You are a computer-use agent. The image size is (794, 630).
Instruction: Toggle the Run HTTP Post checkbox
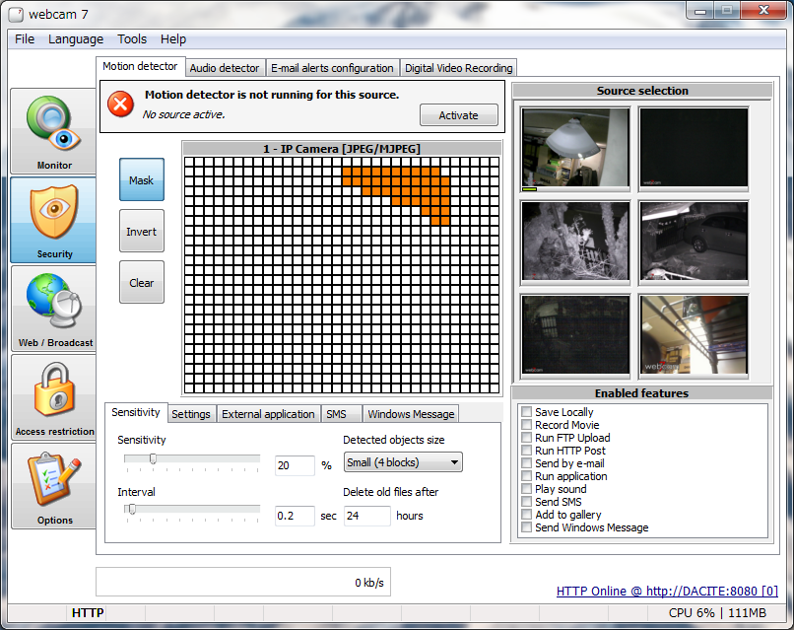coord(527,451)
